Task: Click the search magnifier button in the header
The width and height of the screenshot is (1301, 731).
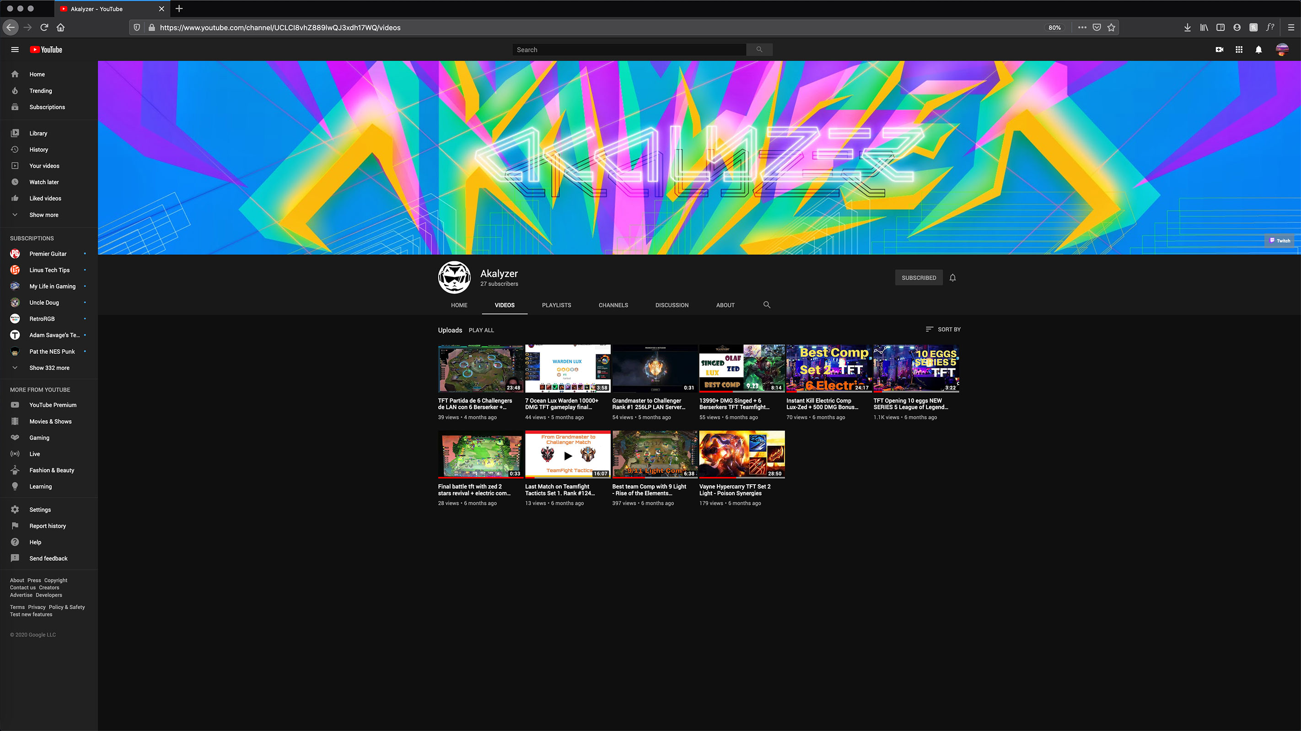Action: pyautogui.click(x=759, y=49)
